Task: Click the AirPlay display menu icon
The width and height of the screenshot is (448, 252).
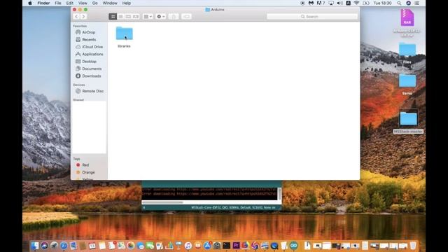Action: click(331, 3)
